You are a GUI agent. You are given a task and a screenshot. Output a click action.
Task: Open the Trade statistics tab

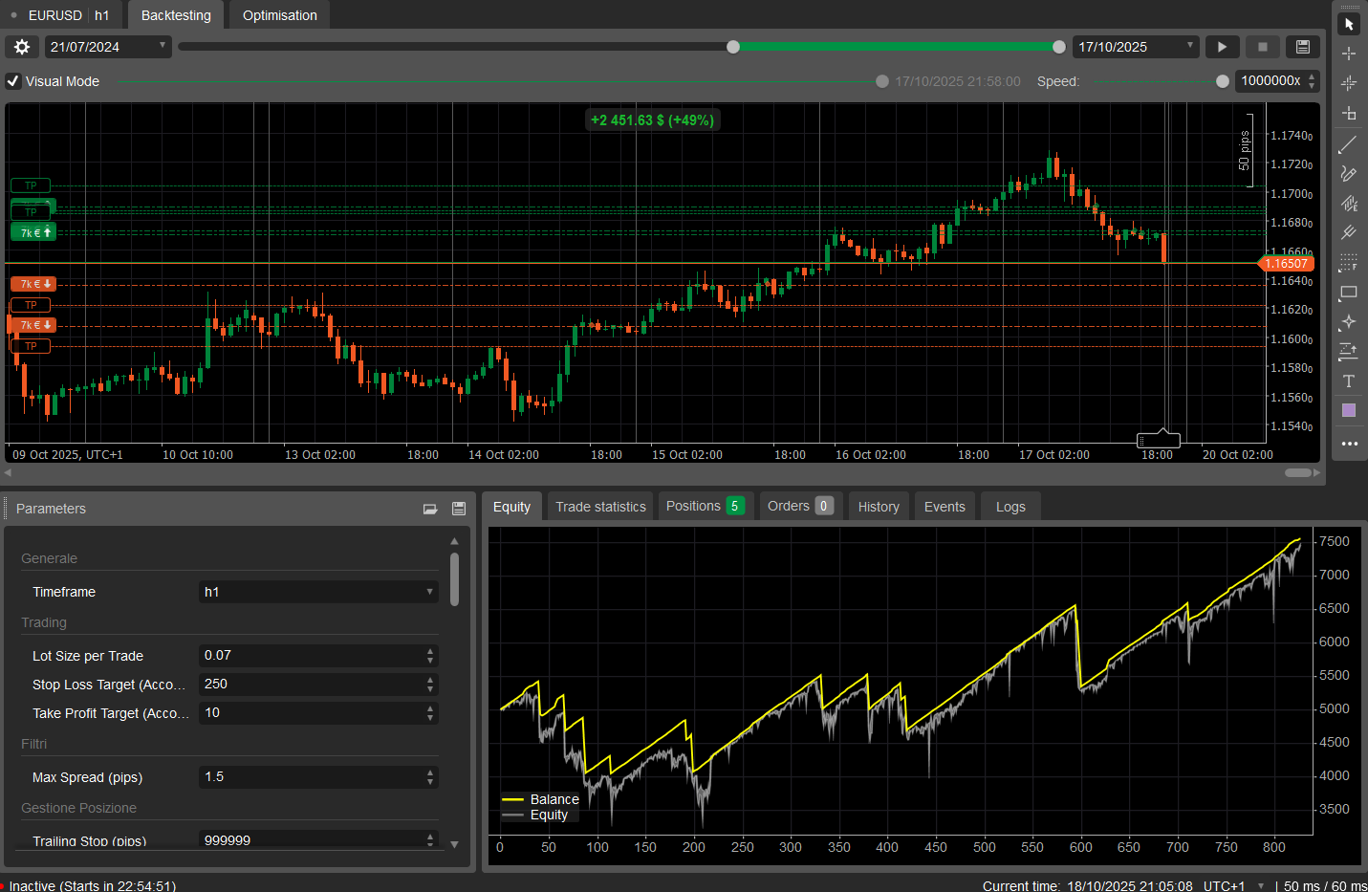(600, 507)
